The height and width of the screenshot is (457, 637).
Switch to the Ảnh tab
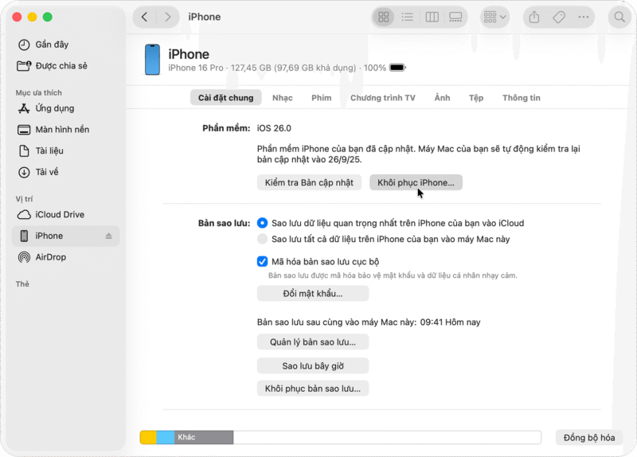click(x=442, y=98)
